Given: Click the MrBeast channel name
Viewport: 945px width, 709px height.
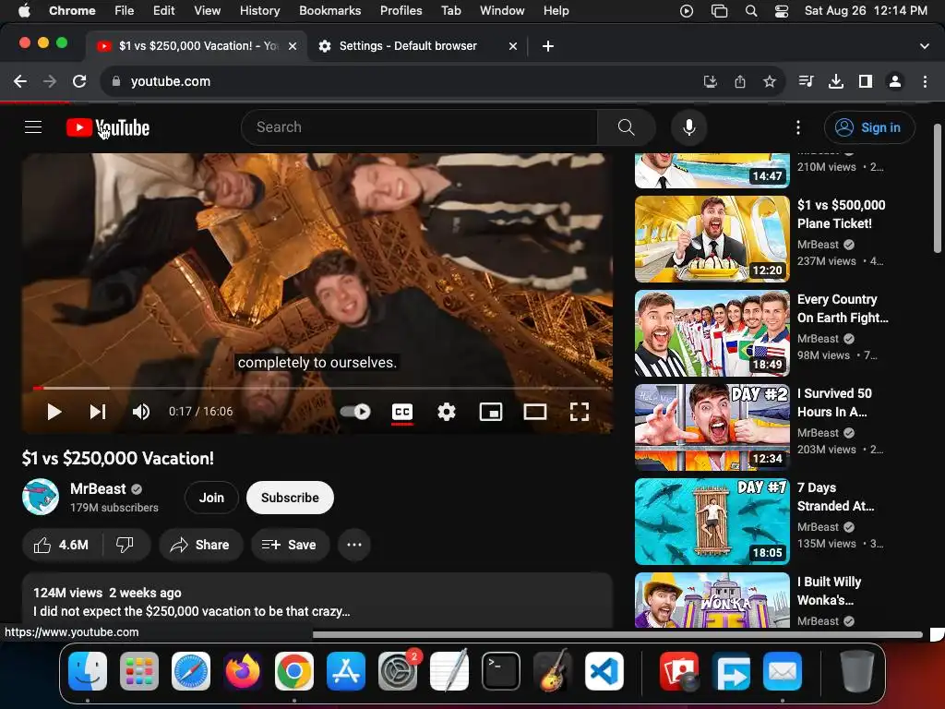Looking at the screenshot, I should tap(98, 489).
